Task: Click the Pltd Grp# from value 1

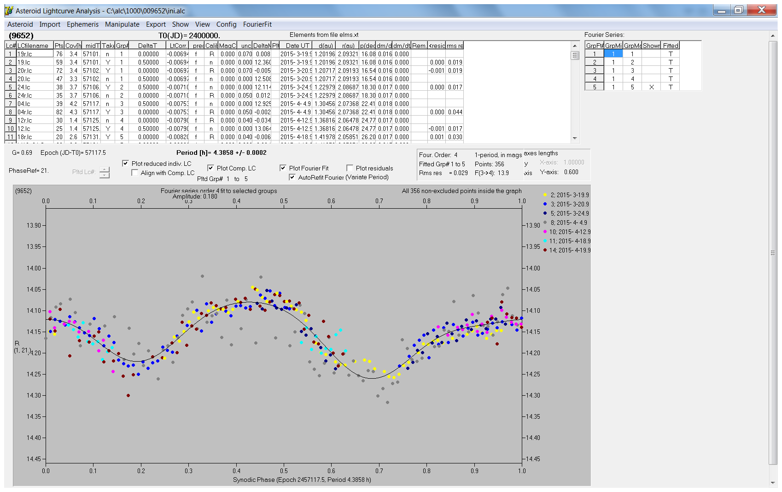Action: 228,179
